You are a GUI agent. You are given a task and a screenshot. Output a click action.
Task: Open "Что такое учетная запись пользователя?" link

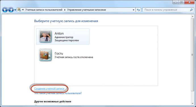[x=58, y=93]
